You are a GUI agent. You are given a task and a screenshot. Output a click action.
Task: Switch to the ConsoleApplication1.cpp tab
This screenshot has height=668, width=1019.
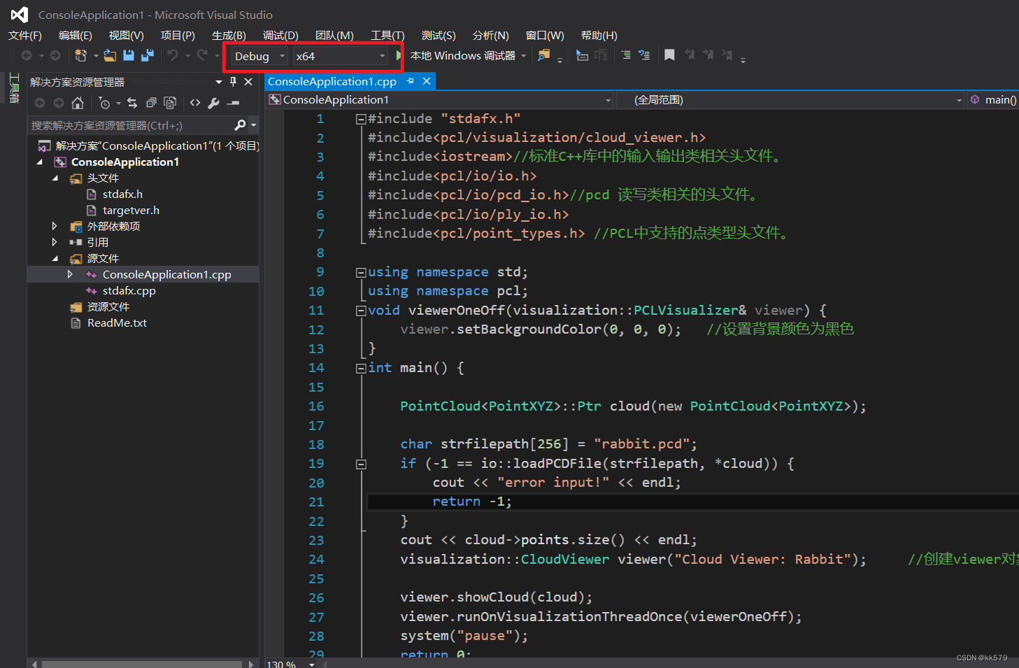pos(332,81)
